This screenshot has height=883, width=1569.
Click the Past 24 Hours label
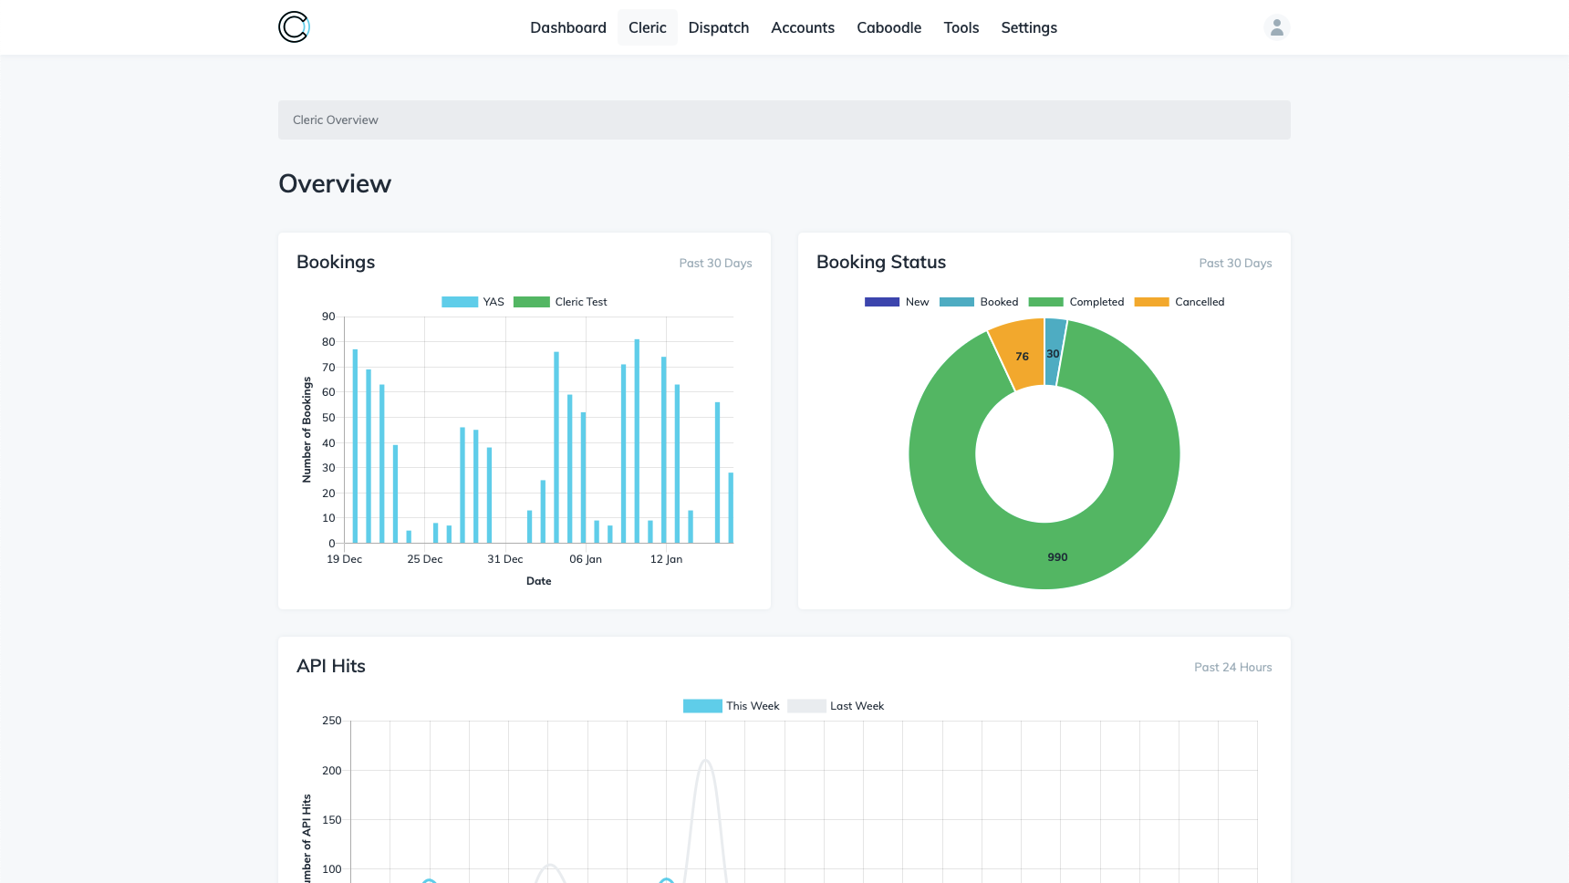pyautogui.click(x=1233, y=667)
